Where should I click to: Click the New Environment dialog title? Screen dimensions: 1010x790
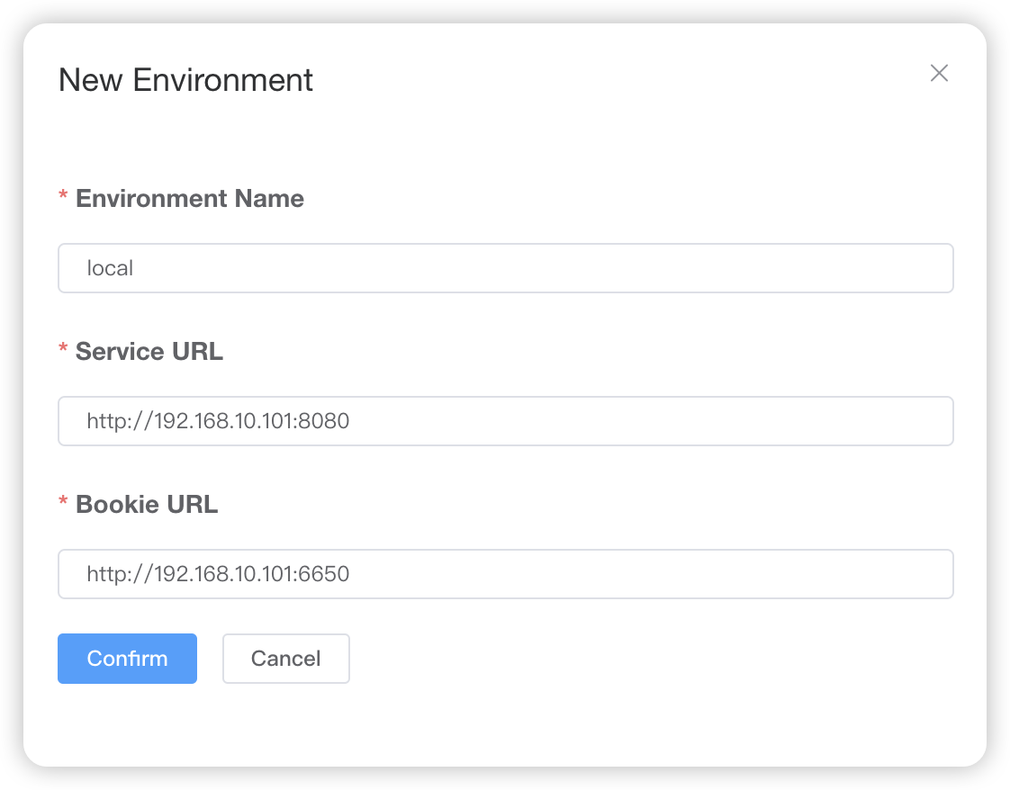185,80
